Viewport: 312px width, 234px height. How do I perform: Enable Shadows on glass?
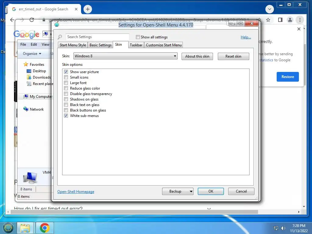[66, 99]
